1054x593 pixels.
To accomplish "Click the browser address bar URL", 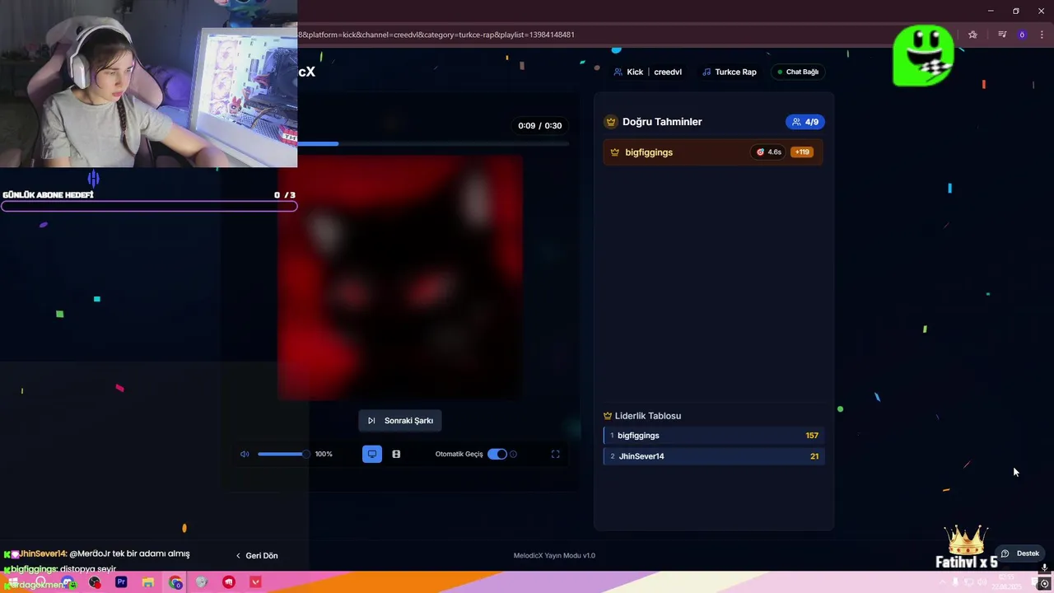I will click(436, 35).
